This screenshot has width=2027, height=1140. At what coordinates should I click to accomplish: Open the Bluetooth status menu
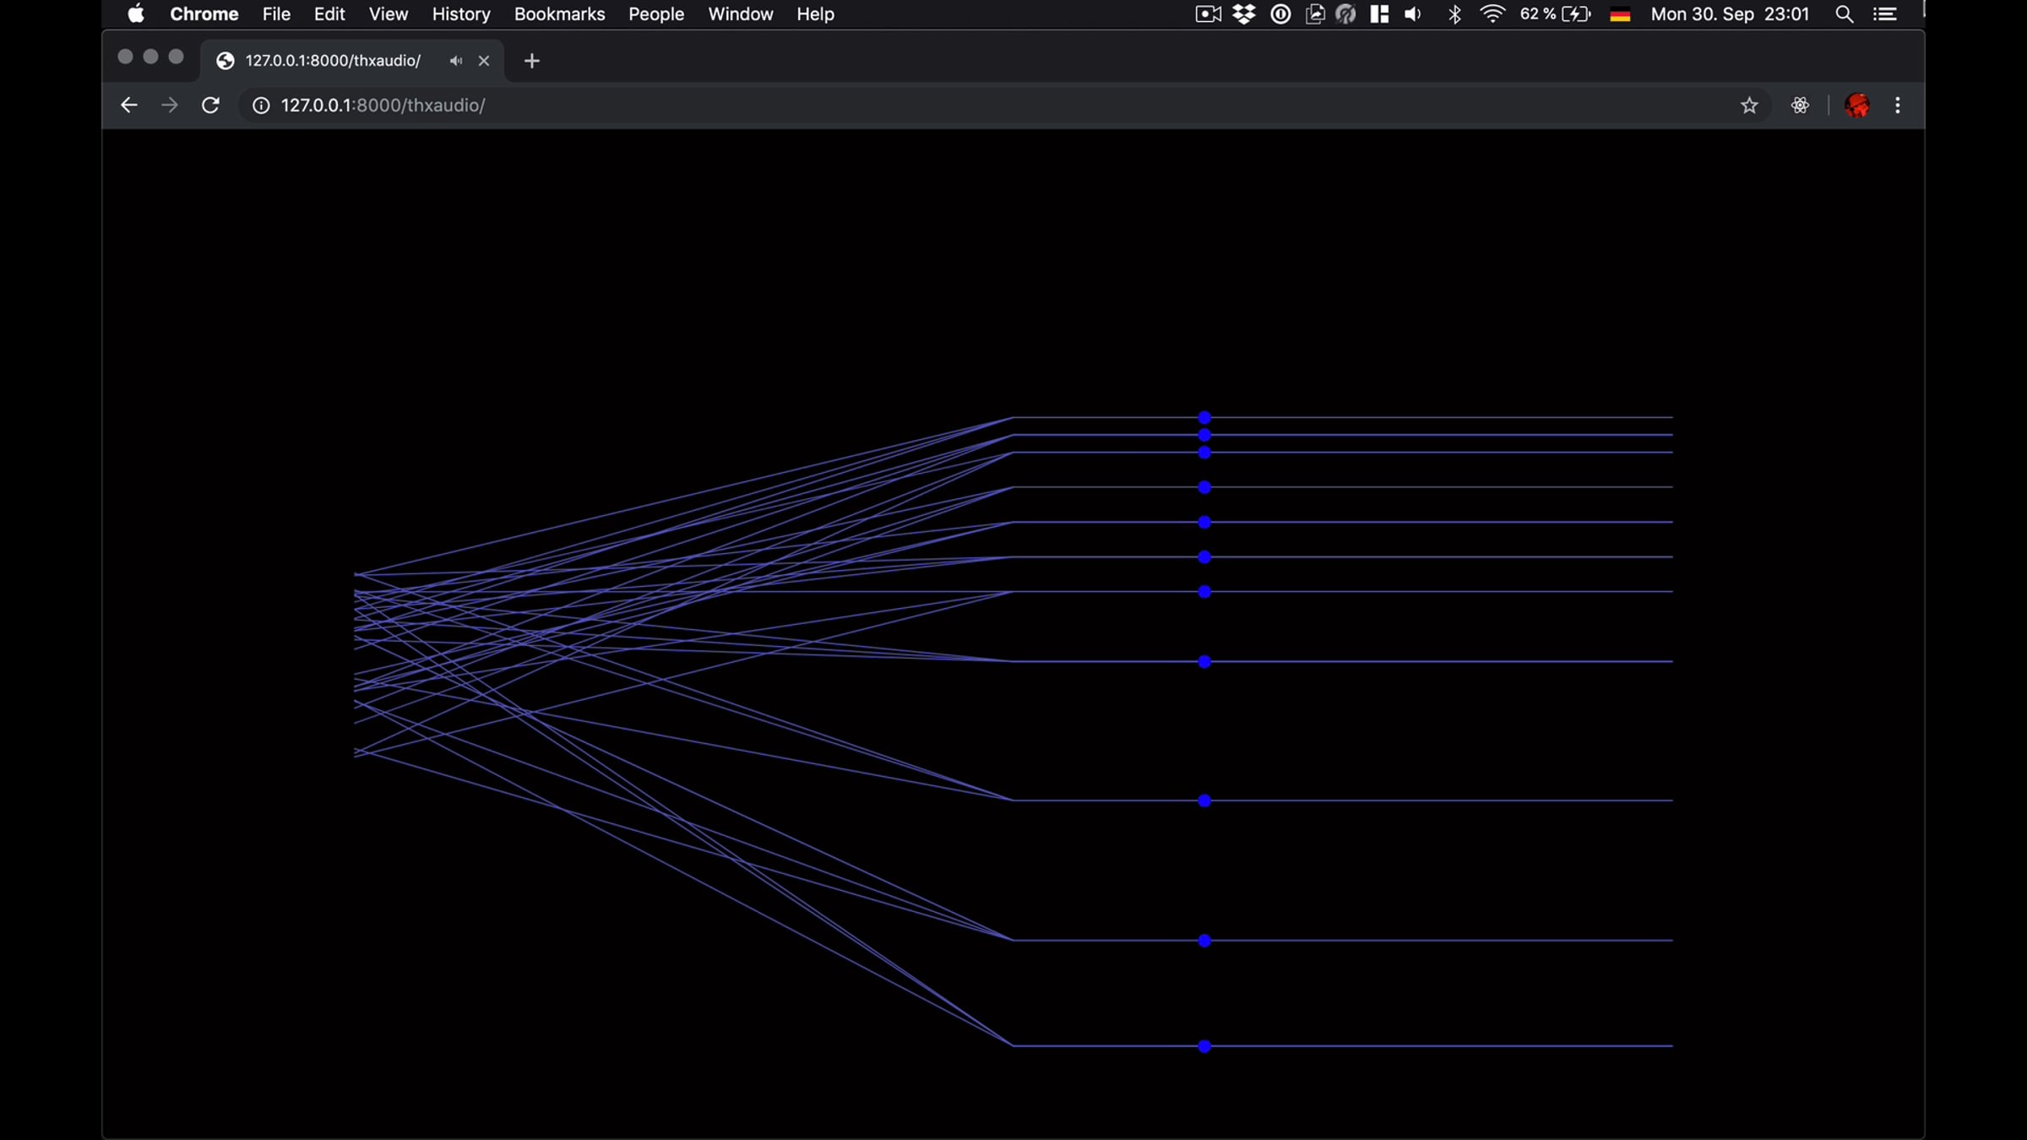click(x=1454, y=14)
